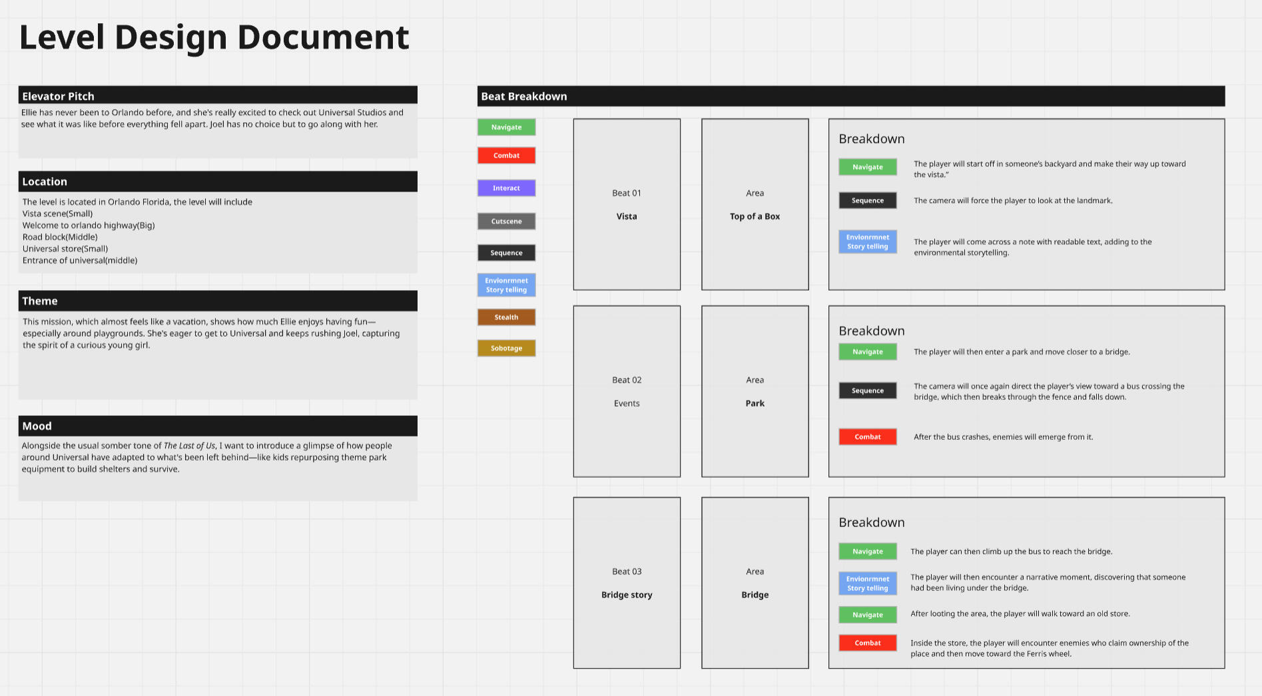Select the Elevator Pitch header bar
The image size is (1262, 696).
click(x=218, y=96)
